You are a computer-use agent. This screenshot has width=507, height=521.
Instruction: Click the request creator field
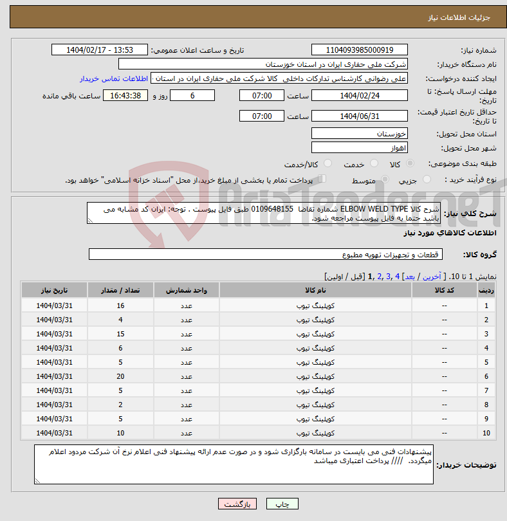[279, 78]
